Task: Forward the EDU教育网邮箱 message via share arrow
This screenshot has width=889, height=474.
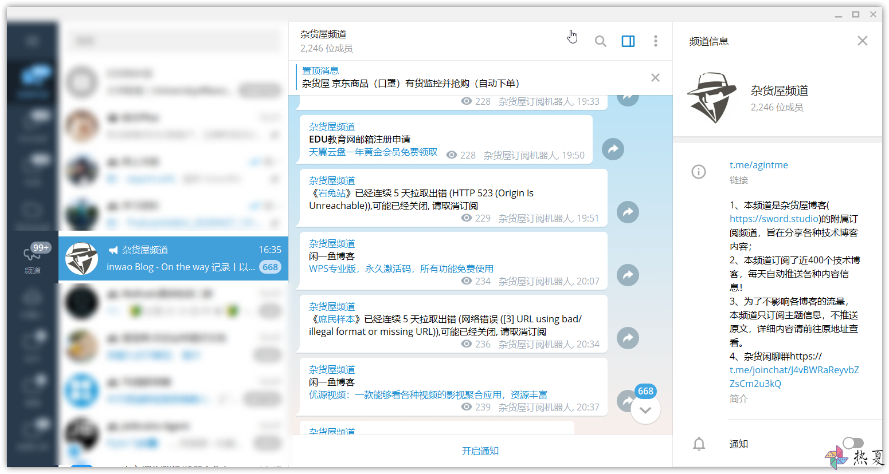Action: (x=613, y=149)
